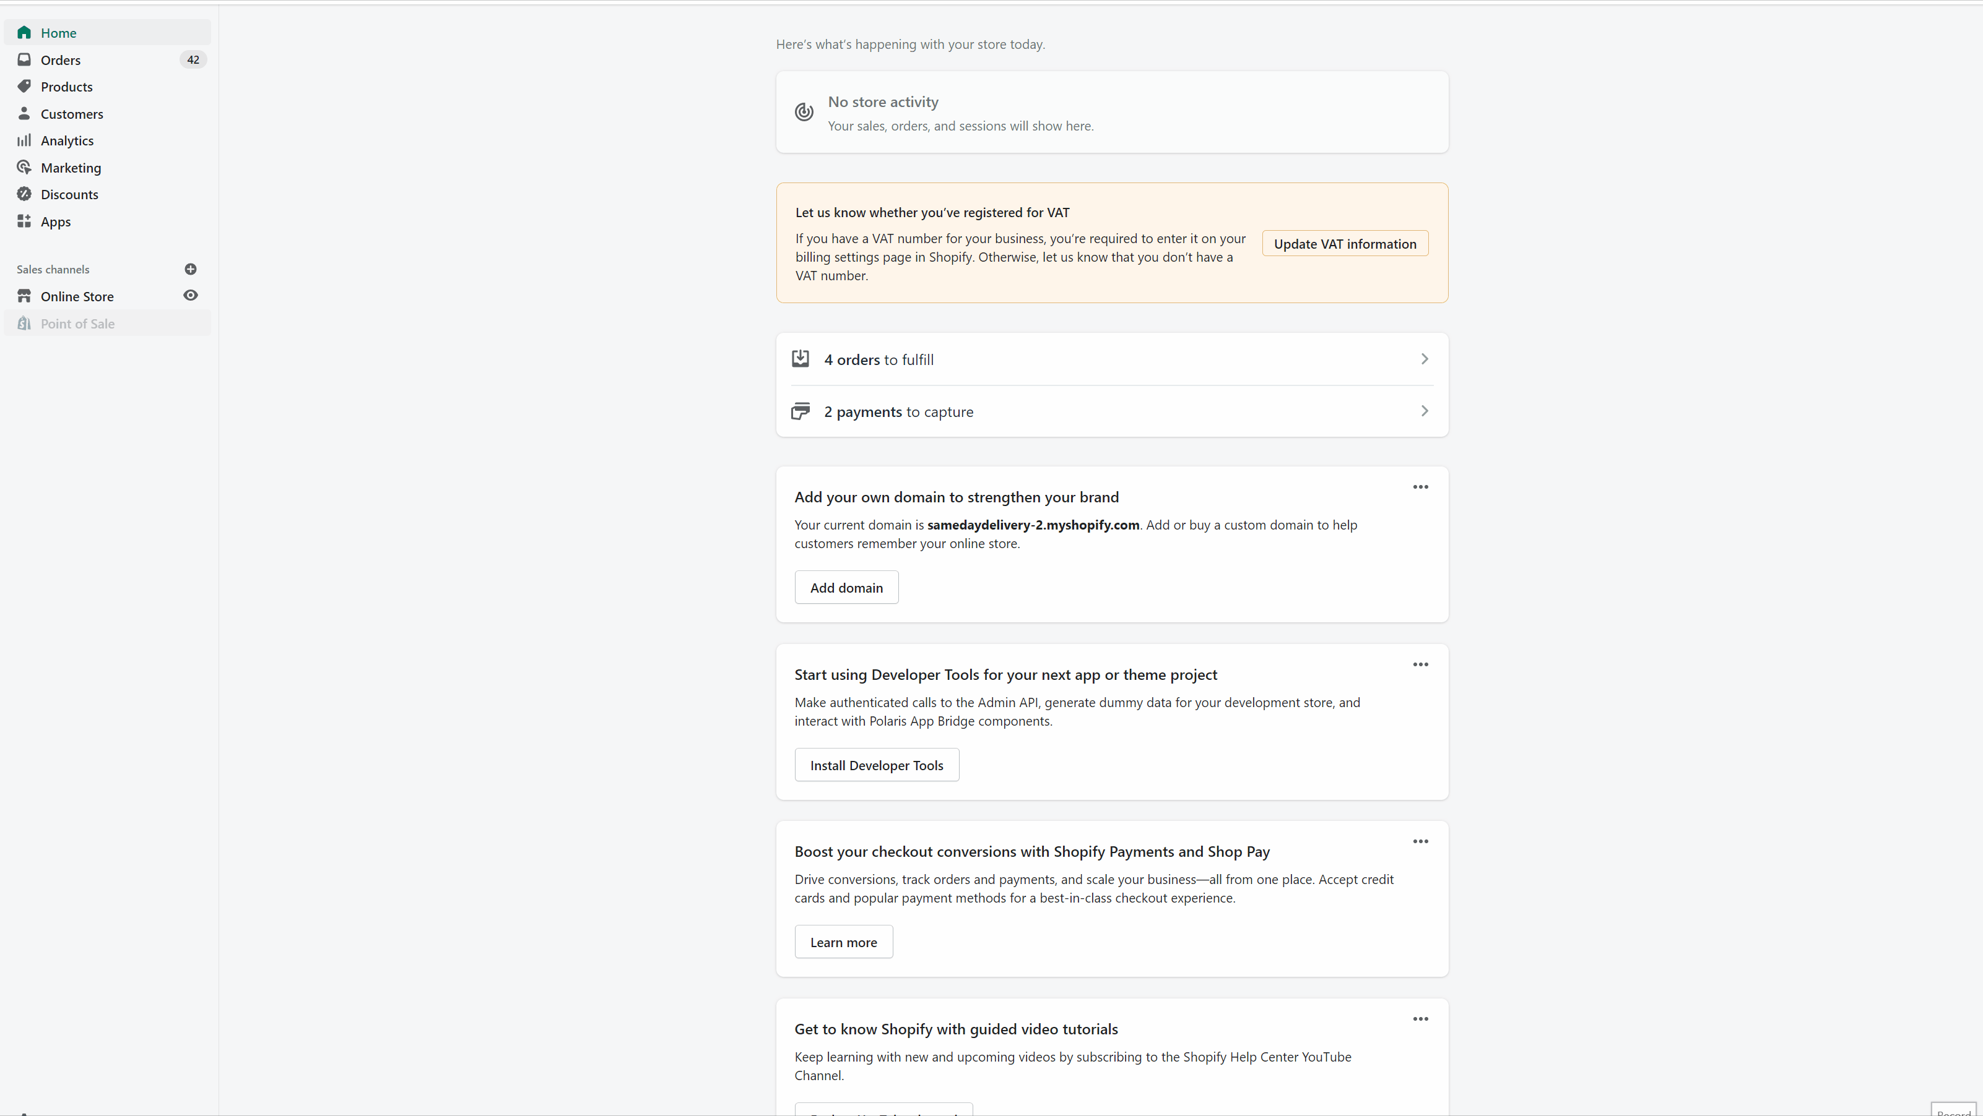Click the Add domain button
Viewport: 1983px width, 1116px height.
846,588
